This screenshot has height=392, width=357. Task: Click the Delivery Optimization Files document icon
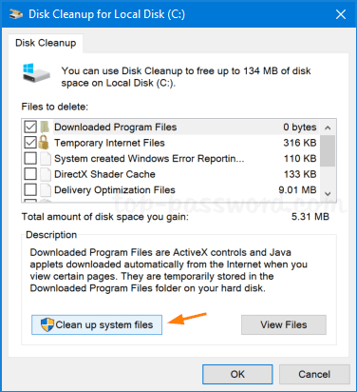pyautogui.click(x=46, y=189)
